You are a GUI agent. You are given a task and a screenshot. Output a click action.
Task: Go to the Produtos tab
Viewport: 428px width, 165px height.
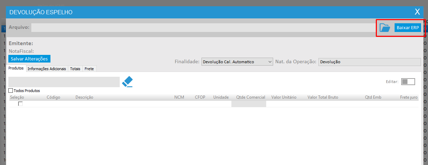(x=16, y=68)
